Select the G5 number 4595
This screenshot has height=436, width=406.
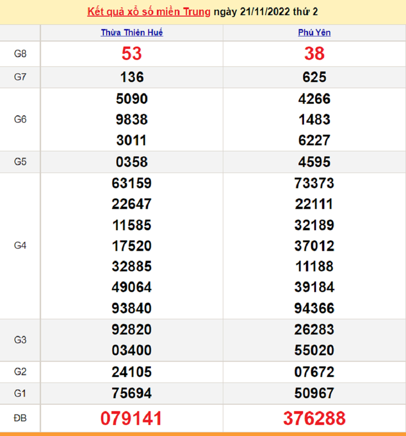point(314,162)
